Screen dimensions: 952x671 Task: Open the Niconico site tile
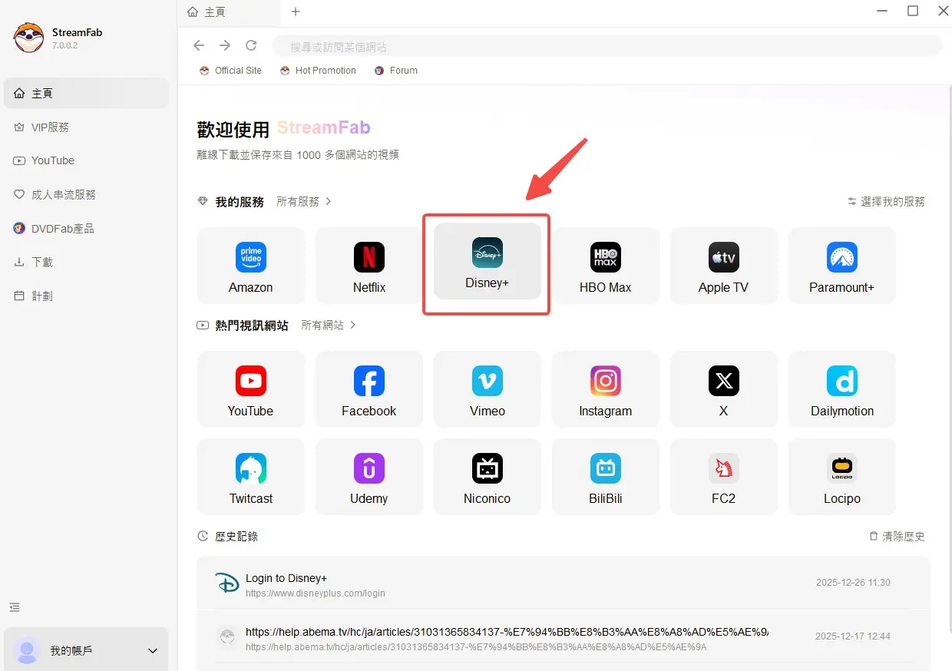tap(488, 477)
